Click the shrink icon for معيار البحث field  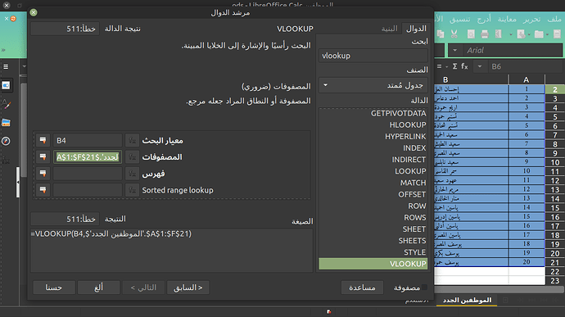point(43,140)
